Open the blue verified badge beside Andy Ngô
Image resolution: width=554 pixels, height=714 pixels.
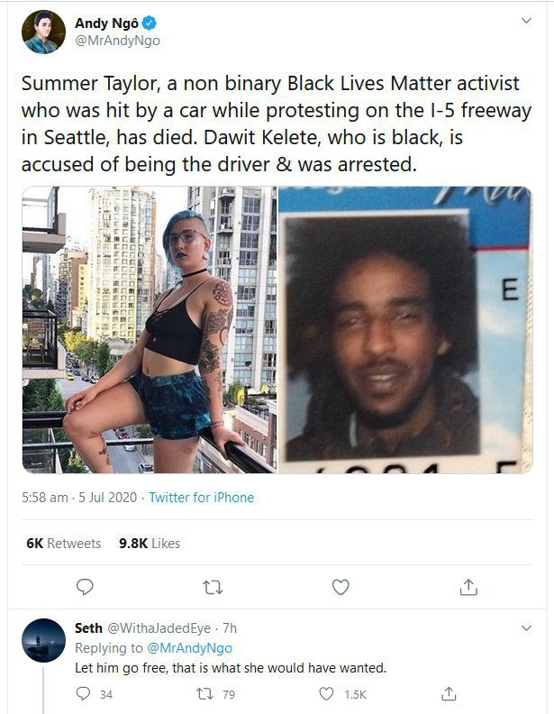pos(150,23)
